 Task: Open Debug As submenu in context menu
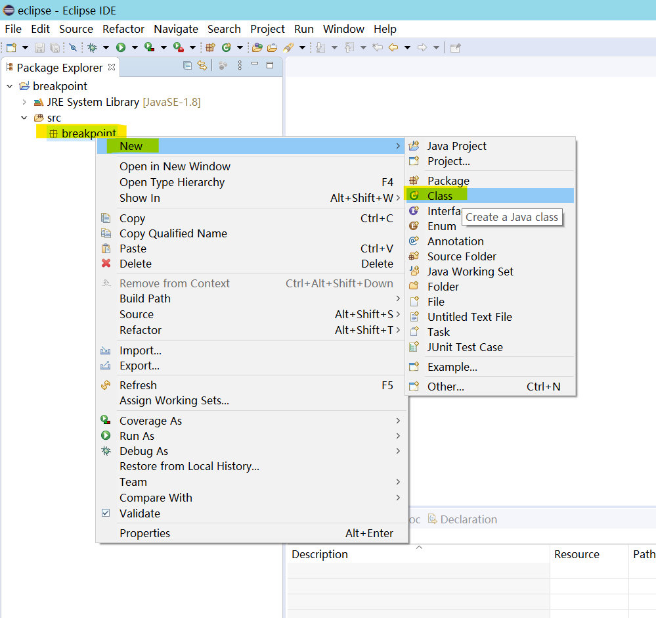click(x=251, y=451)
